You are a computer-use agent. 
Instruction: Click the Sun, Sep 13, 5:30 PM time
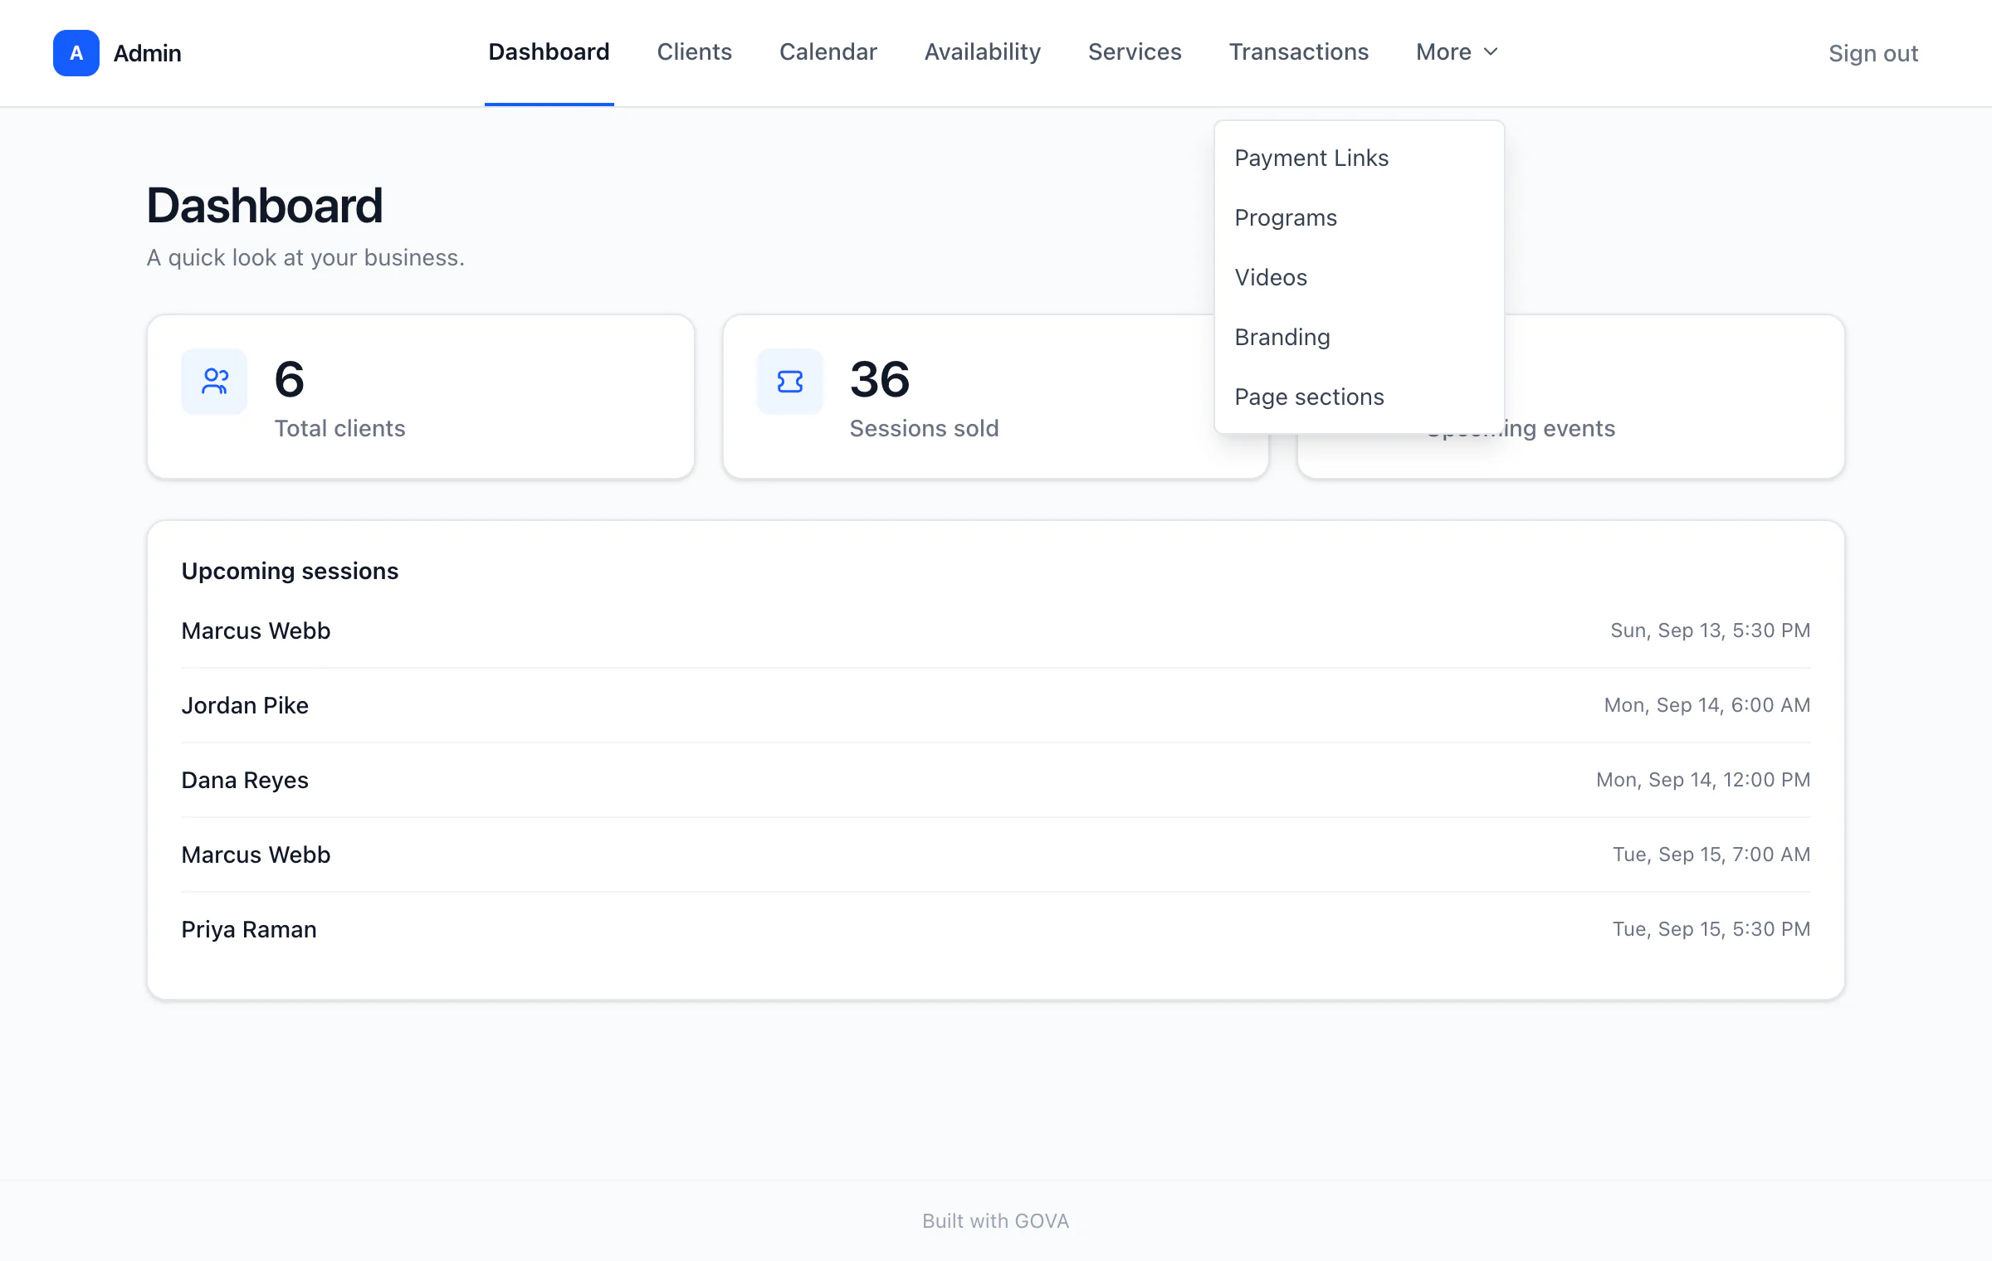pyautogui.click(x=1710, y=630)
